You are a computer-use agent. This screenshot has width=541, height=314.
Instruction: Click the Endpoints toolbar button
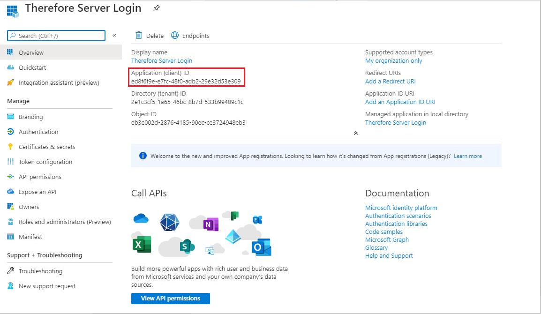click(x=190, y=36)
